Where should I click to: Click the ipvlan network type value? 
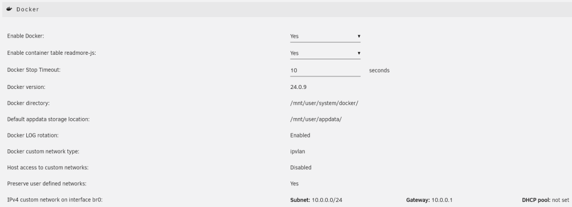297,151
